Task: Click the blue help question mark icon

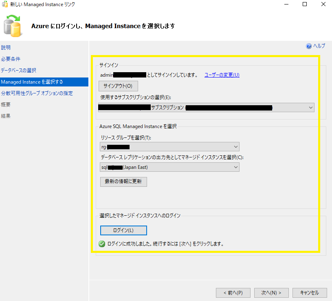Action: [309, 46]
